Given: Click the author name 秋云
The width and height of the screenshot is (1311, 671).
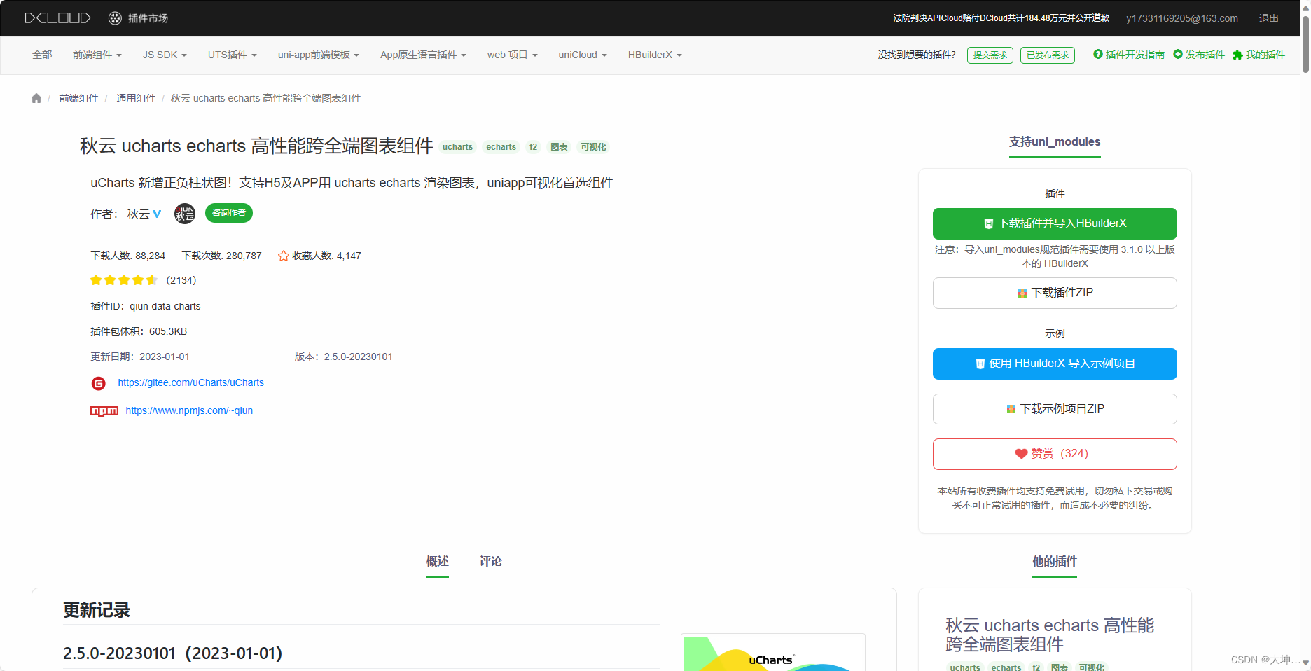Looking at the screenshot, I should [x=138, y=214].
